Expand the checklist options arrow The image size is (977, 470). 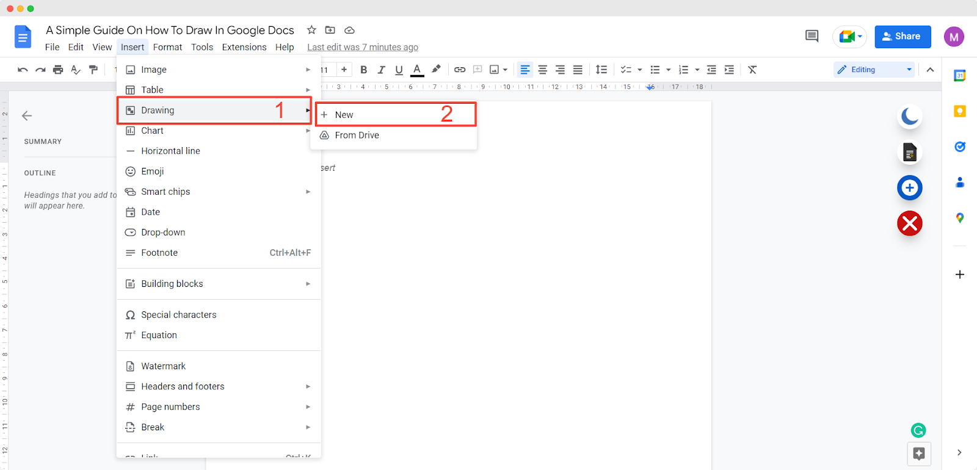pos(640,70)
